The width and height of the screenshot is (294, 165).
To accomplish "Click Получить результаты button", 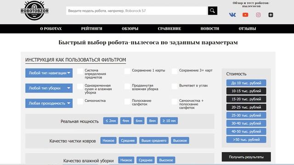I will [246, 157].
